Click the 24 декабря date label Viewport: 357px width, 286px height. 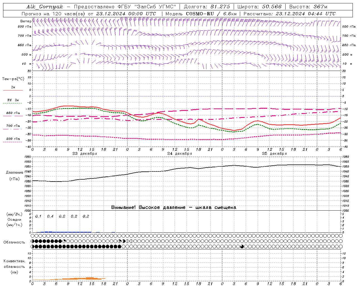click(x=180, y=154)
